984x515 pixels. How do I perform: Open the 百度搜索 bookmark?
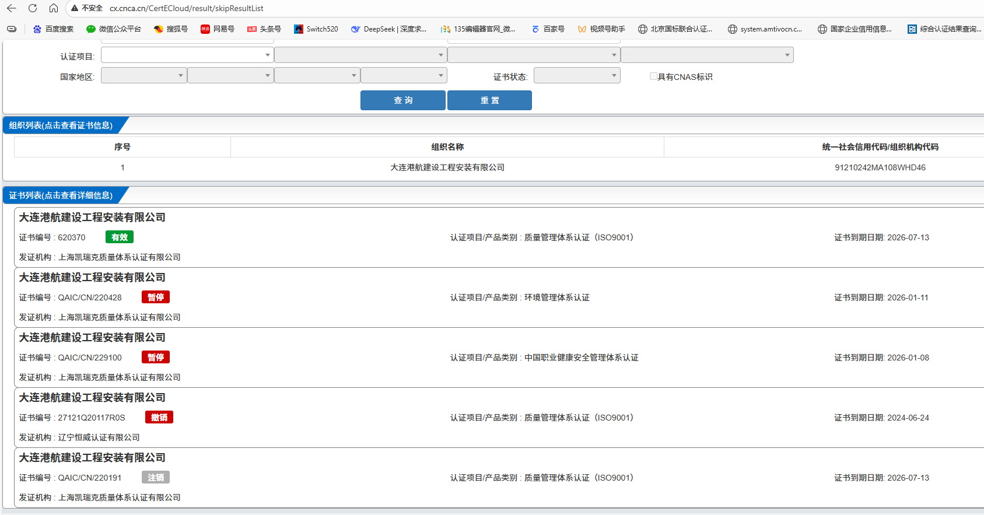[x=53, y=29]
